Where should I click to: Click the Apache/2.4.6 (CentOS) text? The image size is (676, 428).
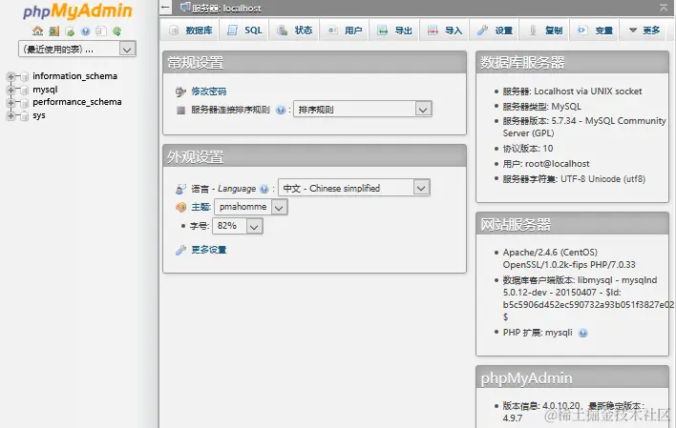(550, 253)
